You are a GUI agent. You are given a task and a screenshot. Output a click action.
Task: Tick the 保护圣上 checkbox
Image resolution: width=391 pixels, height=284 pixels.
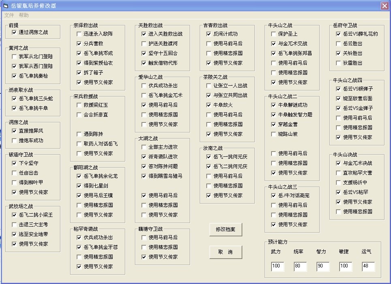coord(274,34)
